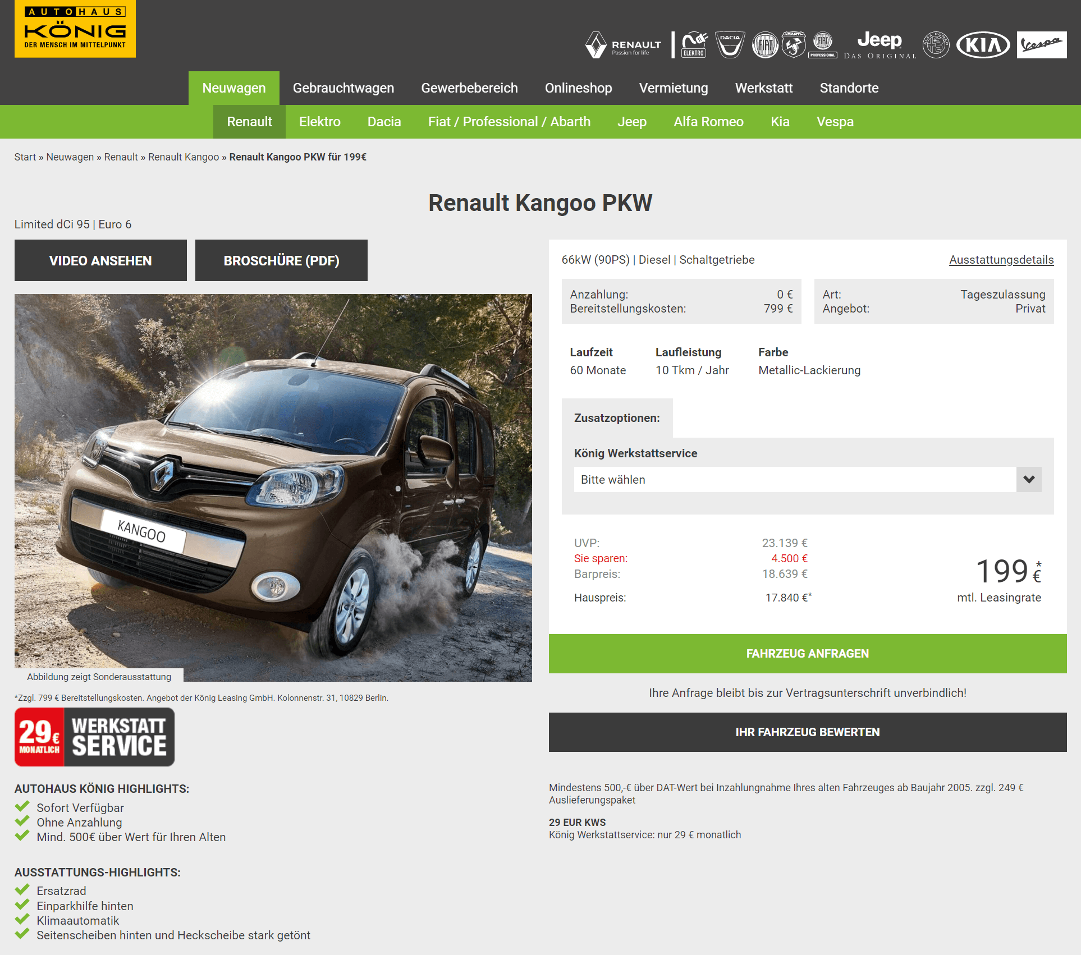Click the VIDEO ANSEHEN button
The width and height of the screenshot is (1081, 955).
click(x=100, y=260)
